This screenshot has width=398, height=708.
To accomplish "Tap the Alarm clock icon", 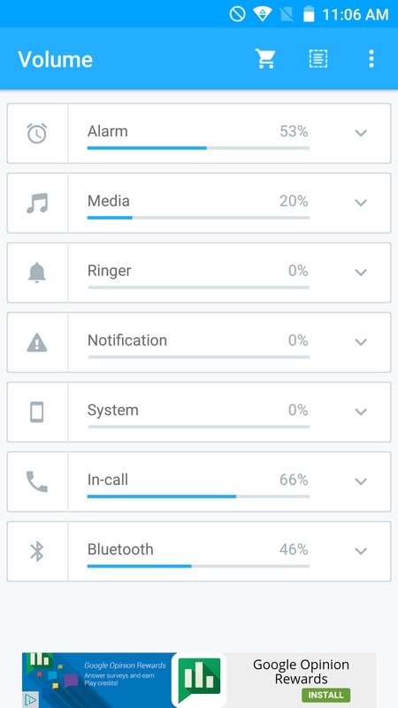I will (37, 134).
